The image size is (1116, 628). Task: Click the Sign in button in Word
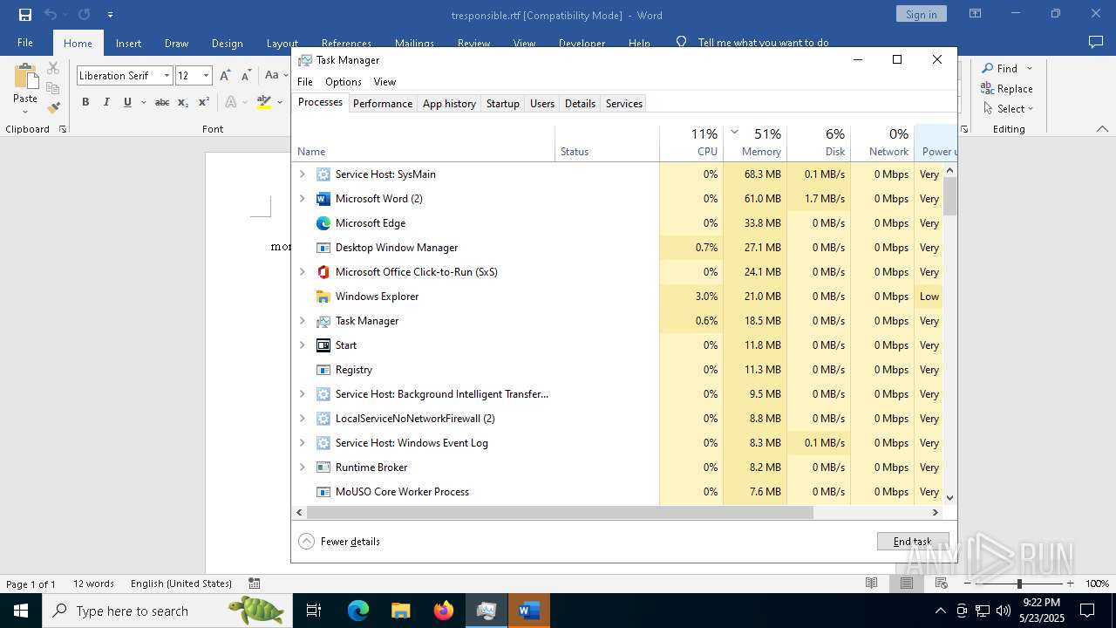pyautogui.click(x=921, y=14)
